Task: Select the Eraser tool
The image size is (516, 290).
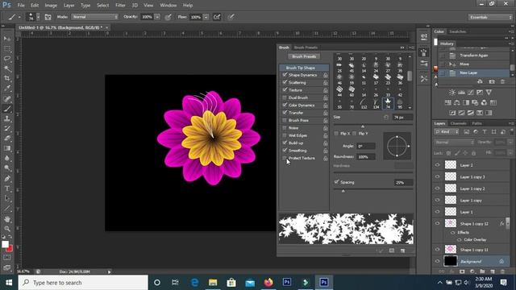Action: 7,139
